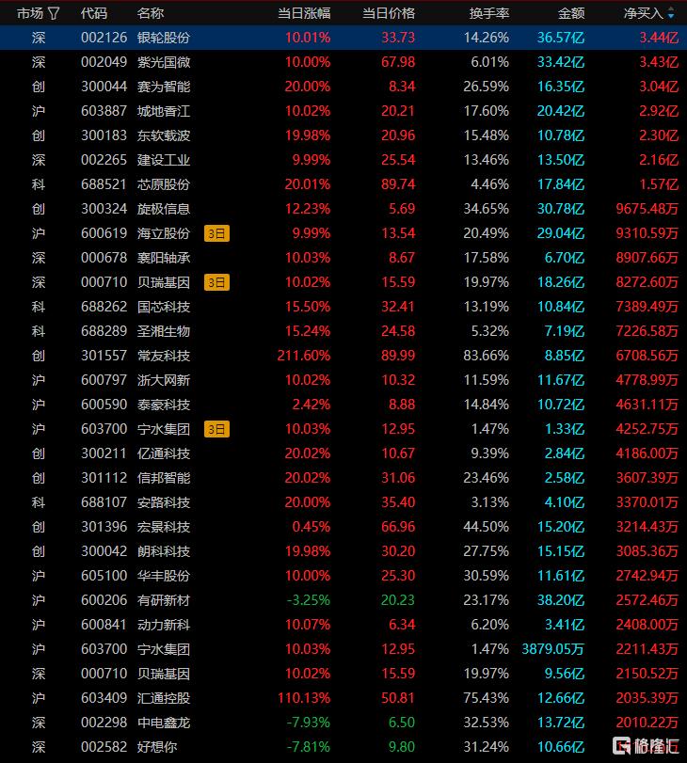
Task: Sort by the 当日涨幅 column header
Action: click(304, 13)
